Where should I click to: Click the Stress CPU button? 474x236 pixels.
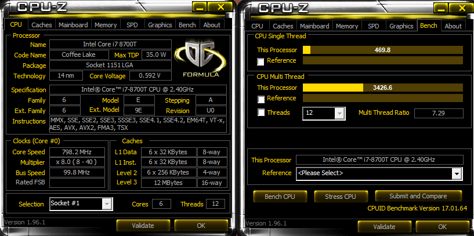coord(341,197)
